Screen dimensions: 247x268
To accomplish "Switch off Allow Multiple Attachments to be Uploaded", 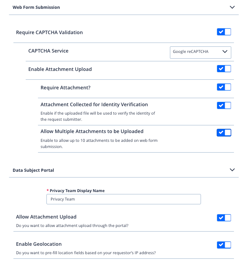I will click(224, 133).
